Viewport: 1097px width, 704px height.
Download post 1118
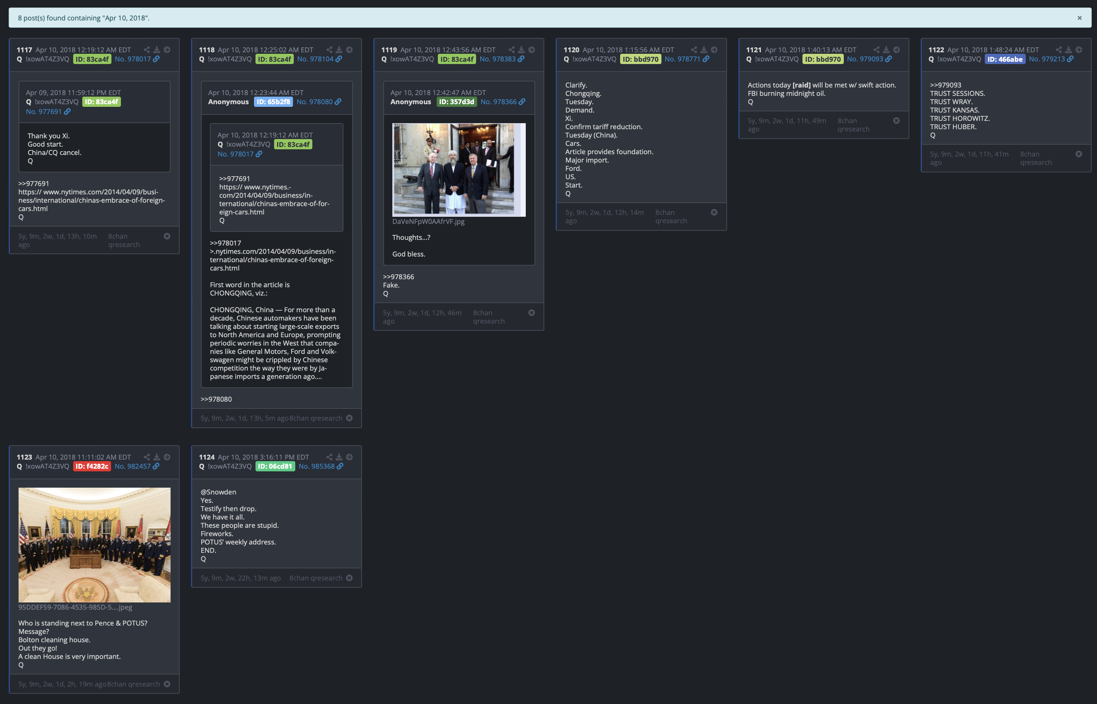pos(339,50)
